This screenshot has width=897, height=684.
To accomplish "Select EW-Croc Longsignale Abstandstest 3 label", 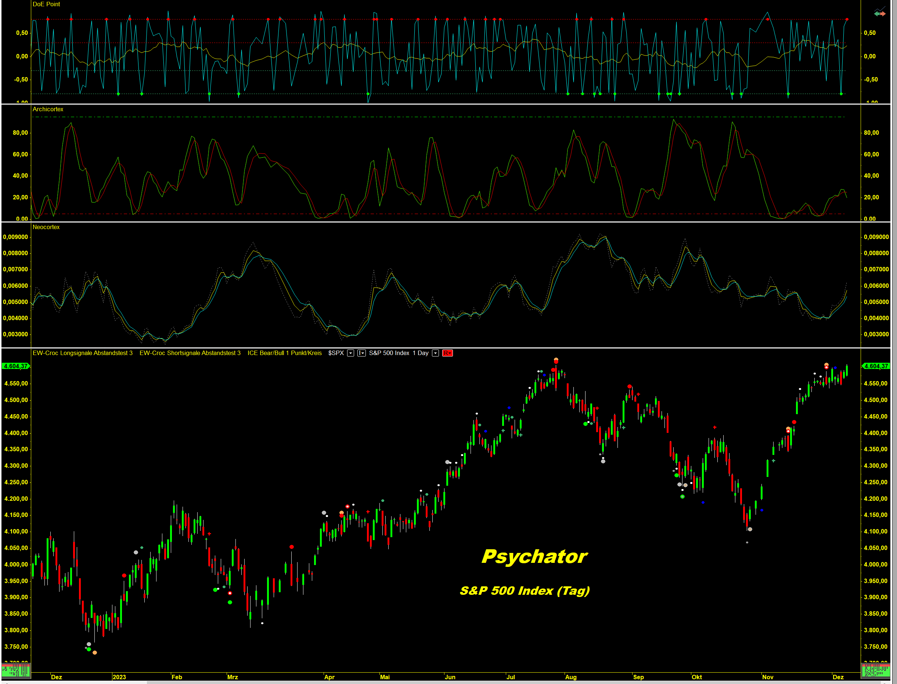I will click(82, 353).
